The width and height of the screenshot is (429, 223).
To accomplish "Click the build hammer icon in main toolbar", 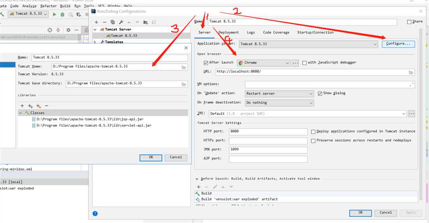I will click(2, 14).
